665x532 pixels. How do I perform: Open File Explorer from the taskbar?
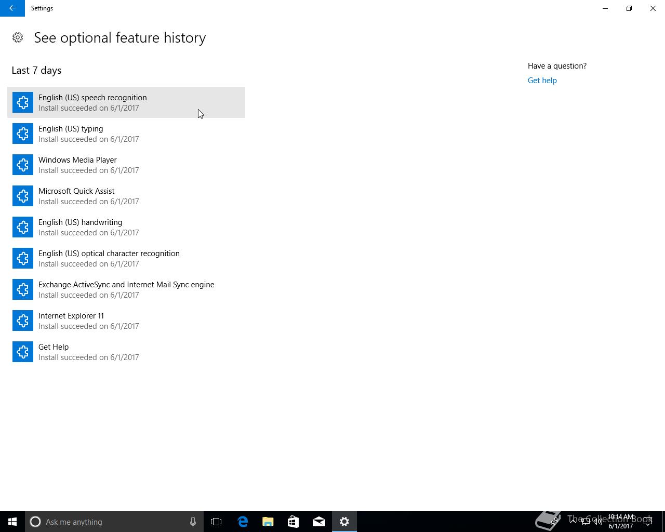point(268,522)
